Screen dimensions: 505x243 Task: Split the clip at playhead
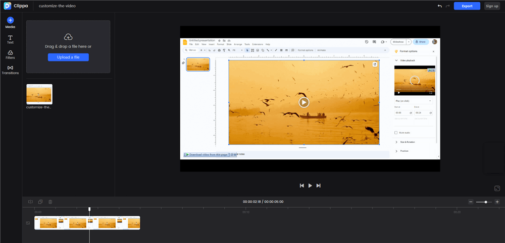(x=31, y=202)
